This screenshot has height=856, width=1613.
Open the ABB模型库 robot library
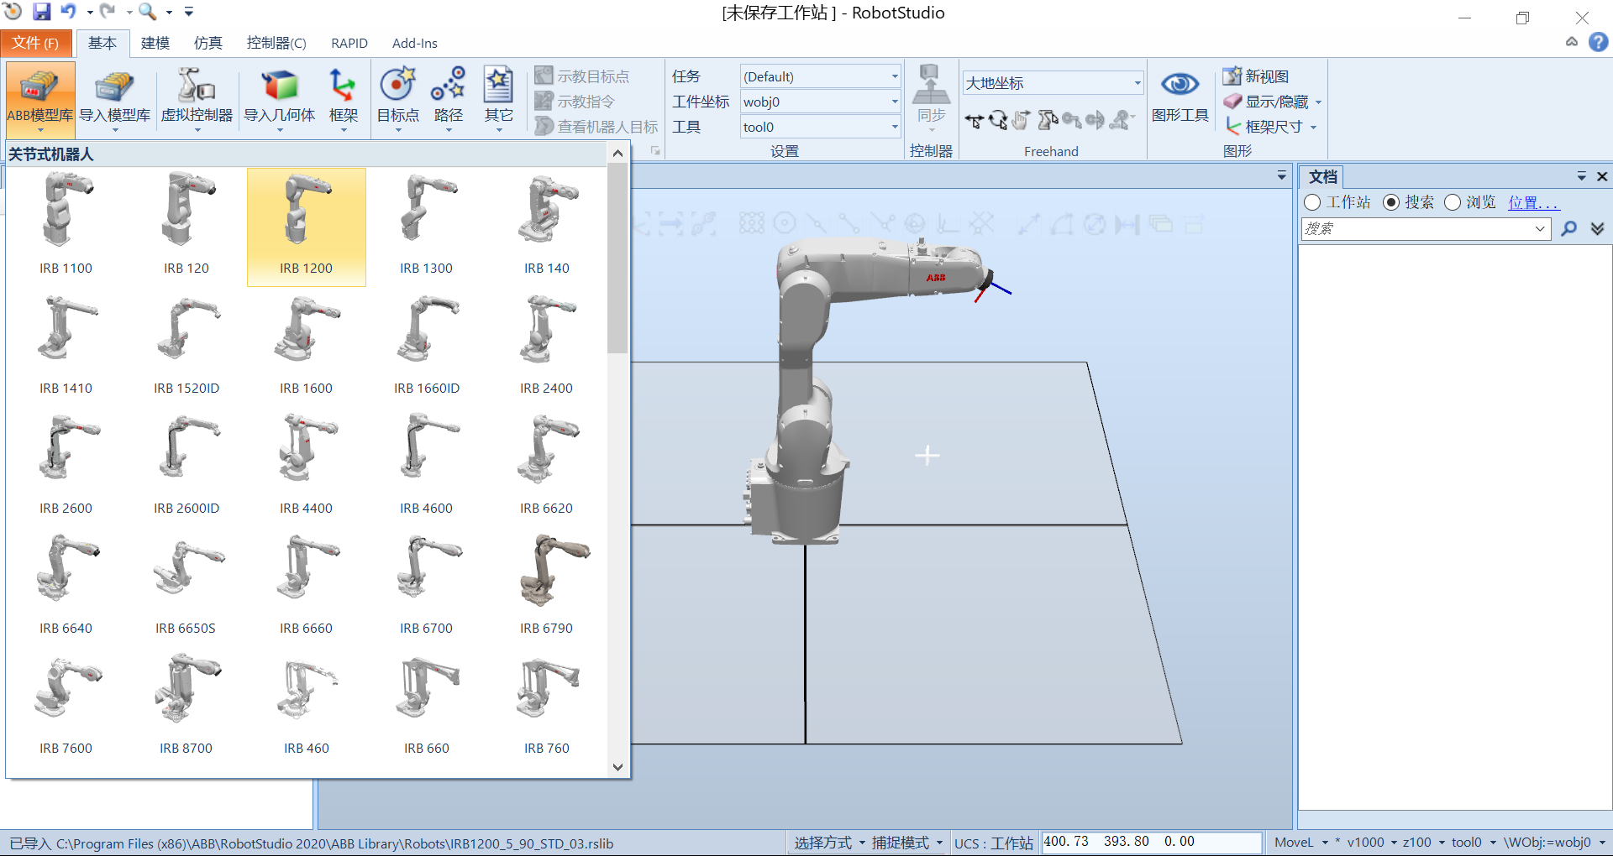40,98
